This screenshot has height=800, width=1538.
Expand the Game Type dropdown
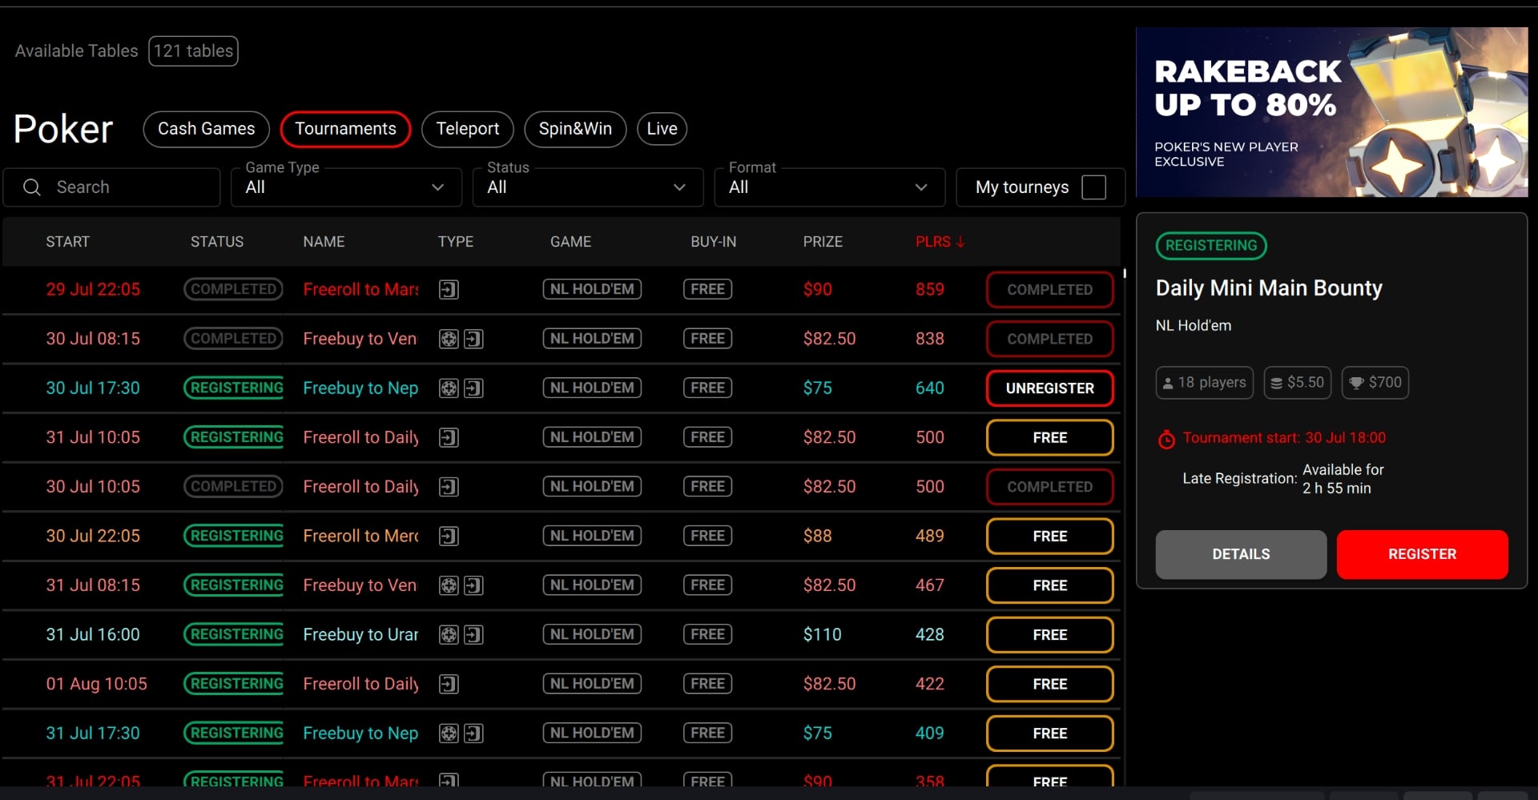[x=346, y=187]
